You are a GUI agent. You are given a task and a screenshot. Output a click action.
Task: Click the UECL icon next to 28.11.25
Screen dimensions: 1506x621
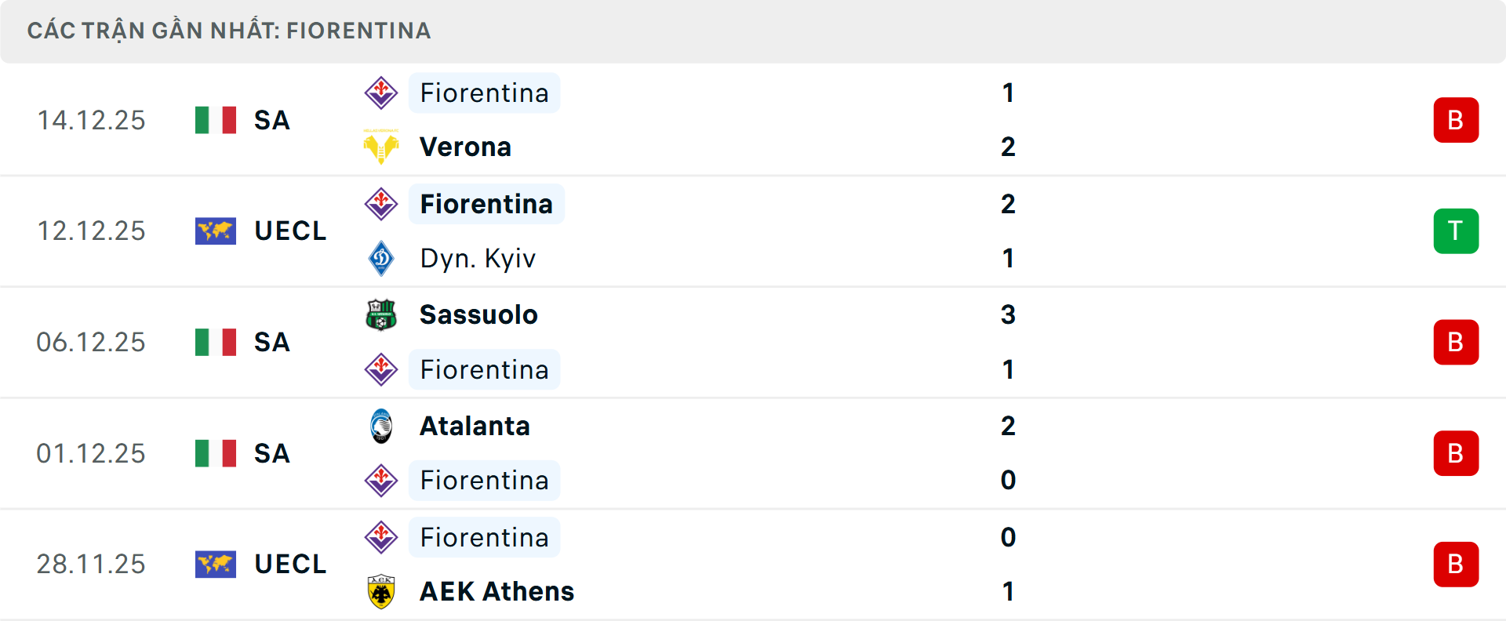pos(216,565)
